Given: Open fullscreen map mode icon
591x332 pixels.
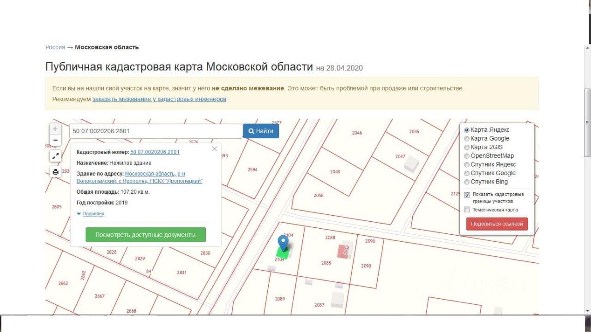Looking at the screenshot, I should click(55, 156).
